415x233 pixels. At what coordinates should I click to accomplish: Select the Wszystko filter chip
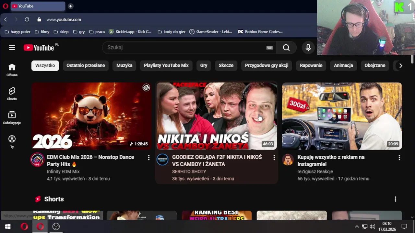(45, 65)
